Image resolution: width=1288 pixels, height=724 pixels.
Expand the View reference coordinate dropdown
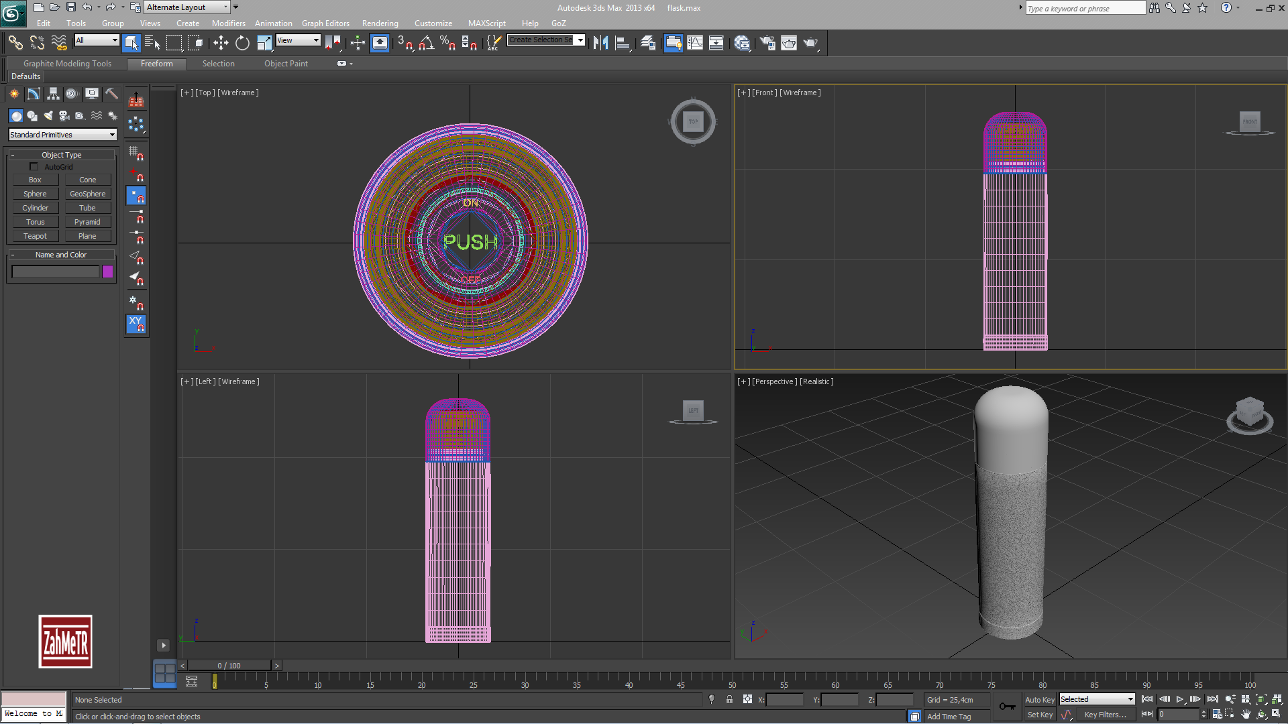pyautogui.click(x=298, y=40)
